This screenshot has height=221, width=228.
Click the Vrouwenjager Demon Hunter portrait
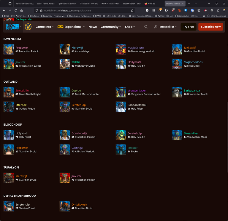pyautogui.click(x=121, y=92)
